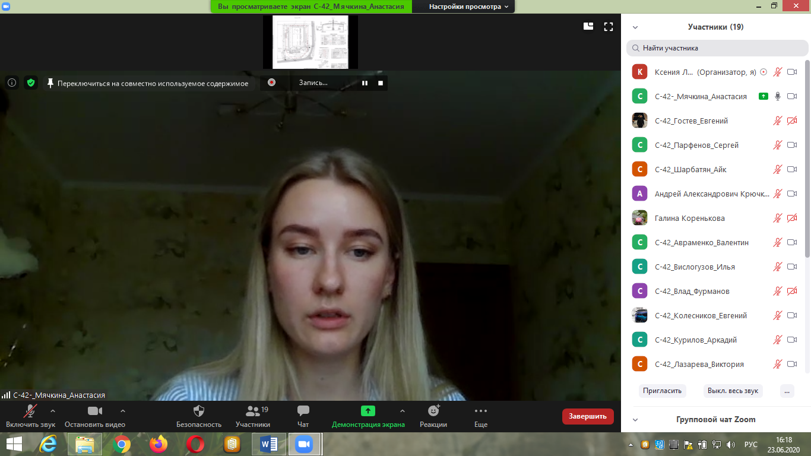811x456 pixels.
Task: Click the Пригласить invite button
Action: point(663,391)
